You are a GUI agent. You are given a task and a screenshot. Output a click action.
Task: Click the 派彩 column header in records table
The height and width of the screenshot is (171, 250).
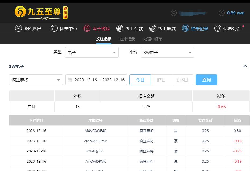pyautogui.click(x=237, y=121)
